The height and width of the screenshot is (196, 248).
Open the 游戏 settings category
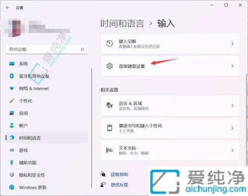[x=47, y=150]
